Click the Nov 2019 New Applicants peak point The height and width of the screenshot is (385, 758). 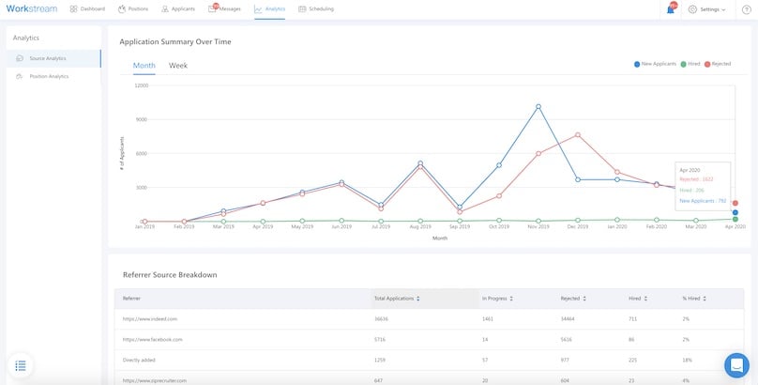(x=538, y=106)
